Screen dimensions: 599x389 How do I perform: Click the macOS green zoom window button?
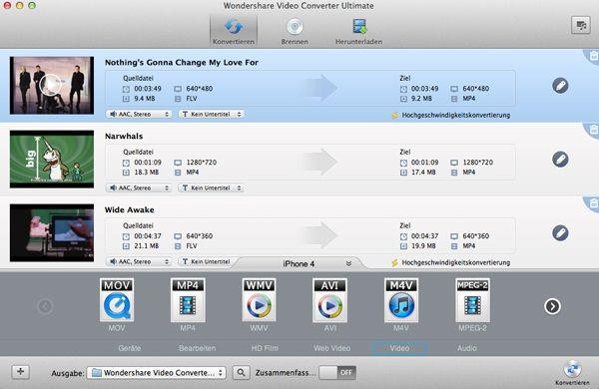point(32,5)
